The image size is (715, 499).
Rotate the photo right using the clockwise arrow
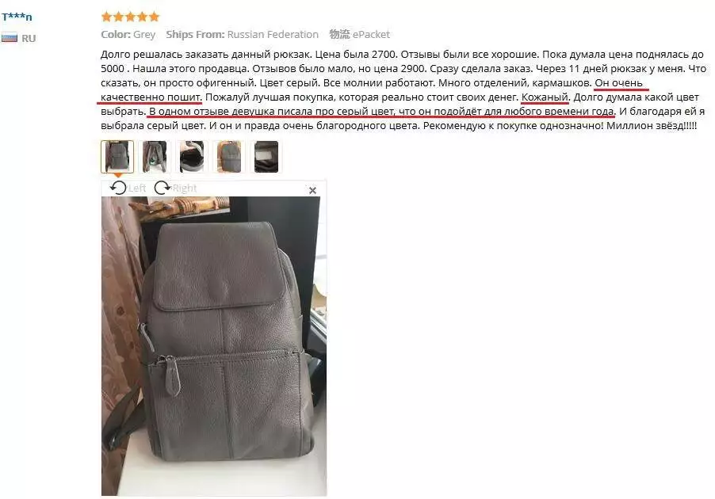[162, 187]
